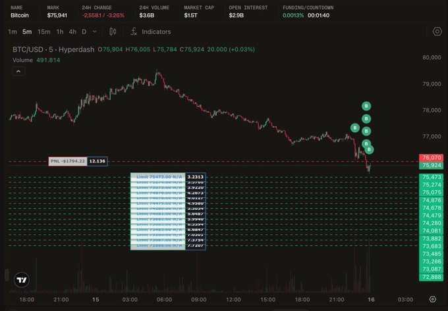The image size is (448, 311).
Task: Click the 75,473 order price label
Action: pos(432,177)
